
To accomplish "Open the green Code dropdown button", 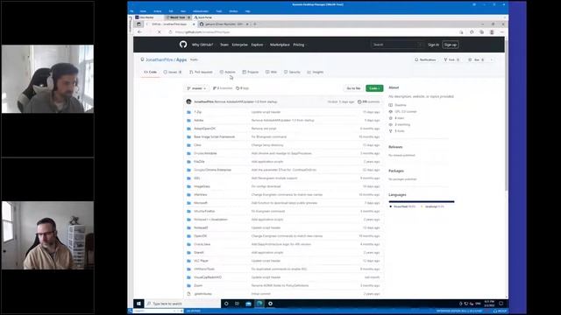I will click(374, 88).
